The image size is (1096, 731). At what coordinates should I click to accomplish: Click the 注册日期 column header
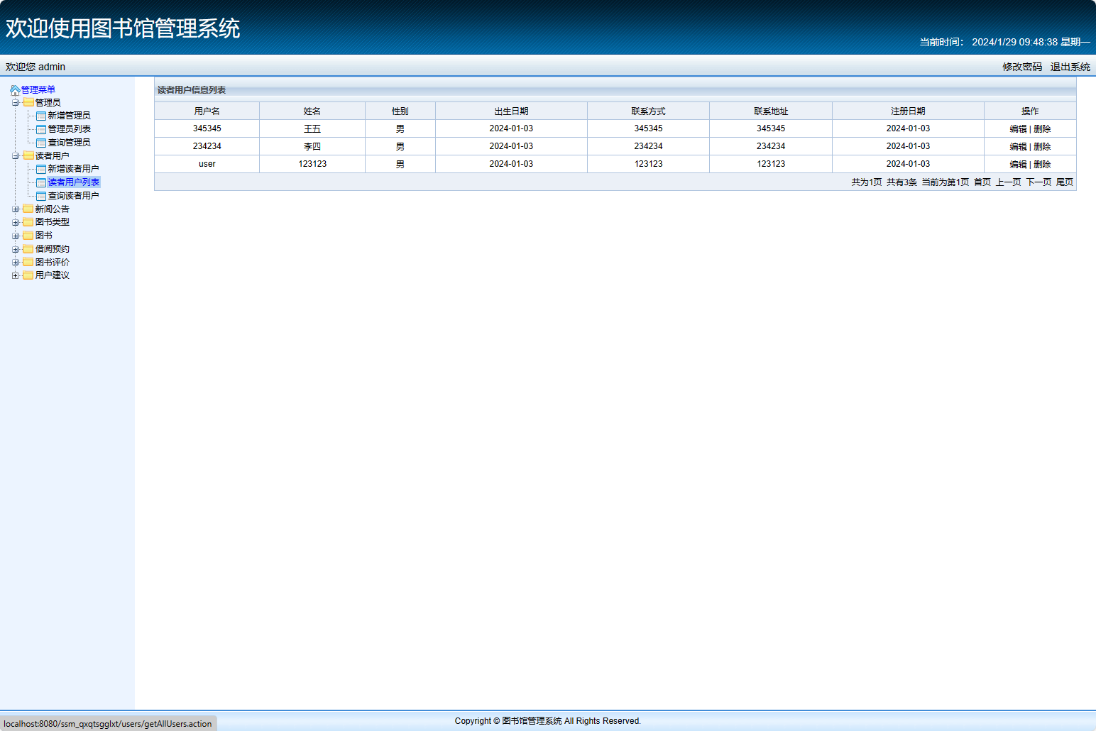(908, 111)
